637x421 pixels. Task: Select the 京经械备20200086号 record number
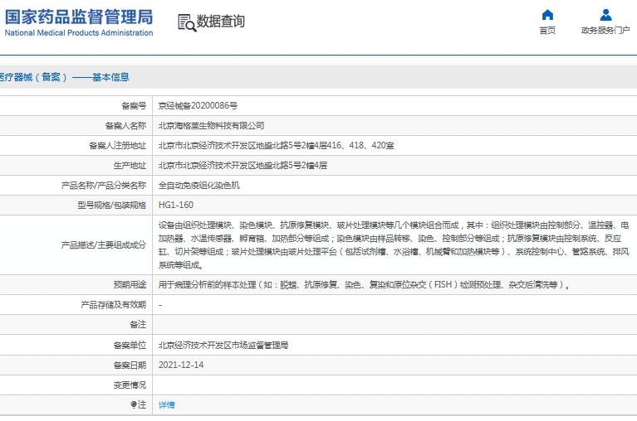point(198,106)
